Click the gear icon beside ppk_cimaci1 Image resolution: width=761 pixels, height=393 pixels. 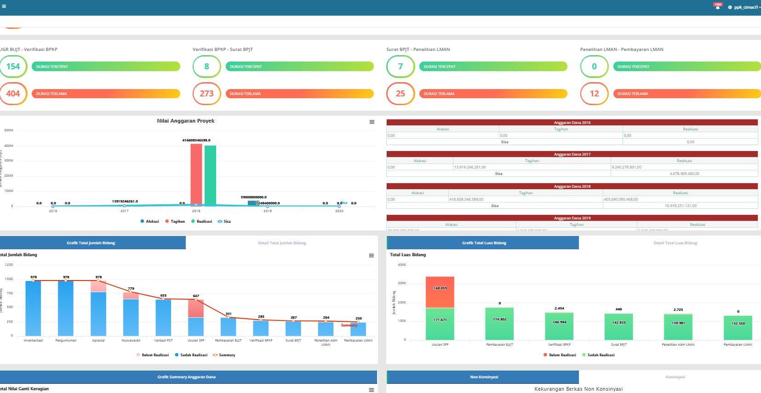pos(730,7)
